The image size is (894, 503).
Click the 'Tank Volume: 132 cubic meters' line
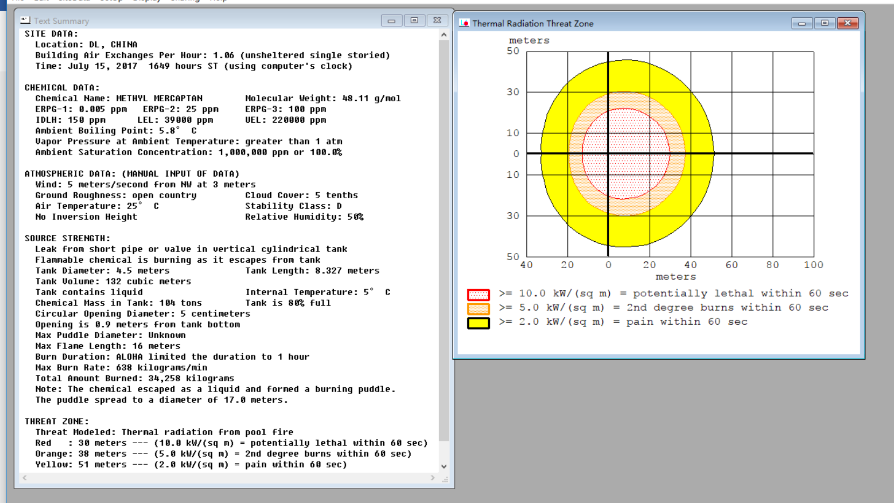(x=113, y=282)
